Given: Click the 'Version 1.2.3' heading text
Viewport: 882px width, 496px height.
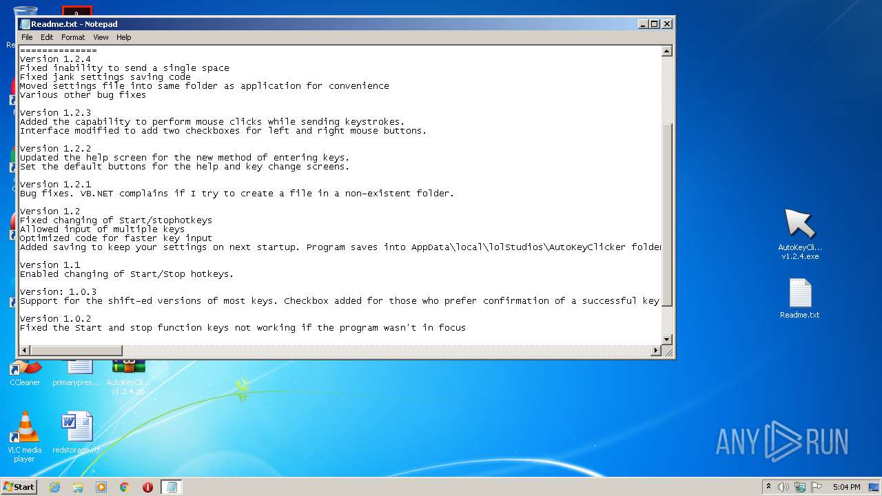Looking at the screenshot, I should click(55, 113).
